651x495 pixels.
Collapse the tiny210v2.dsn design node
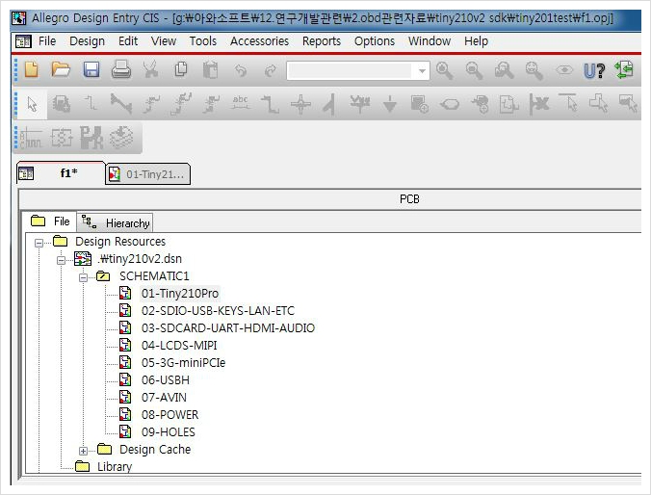pyautogui.click(x=61, y=260)
